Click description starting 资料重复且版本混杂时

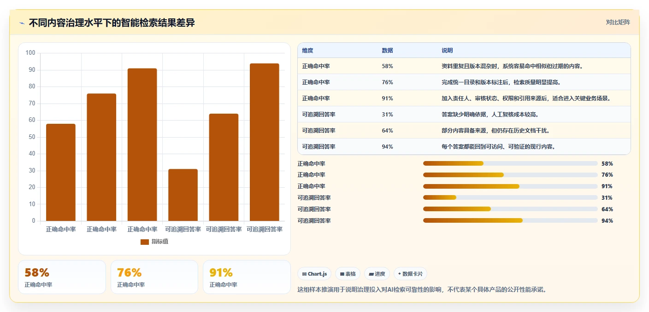513,66
